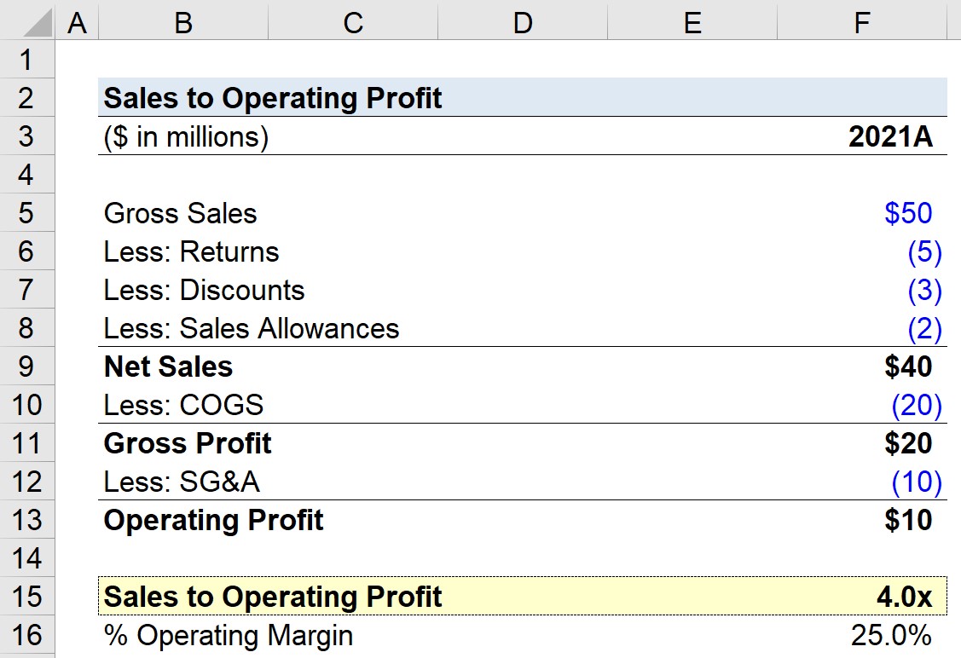Select row 3 header
The image size is (961, 658).
pos(27,136)
